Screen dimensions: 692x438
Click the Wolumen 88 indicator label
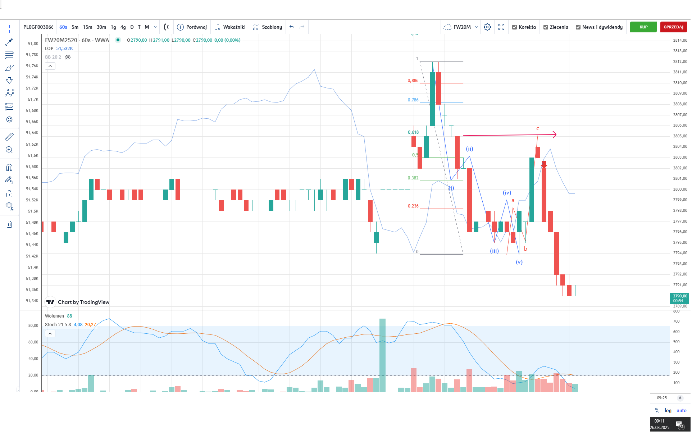[x=58, y=316]
